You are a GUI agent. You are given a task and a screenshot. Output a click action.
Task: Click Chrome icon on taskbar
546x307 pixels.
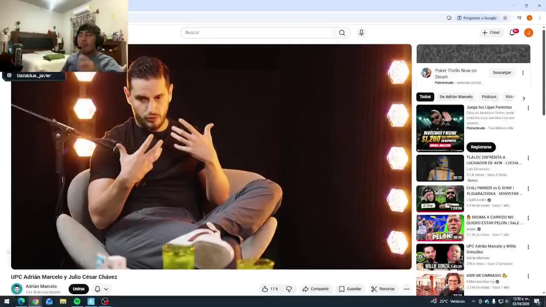tap(35, 301)
